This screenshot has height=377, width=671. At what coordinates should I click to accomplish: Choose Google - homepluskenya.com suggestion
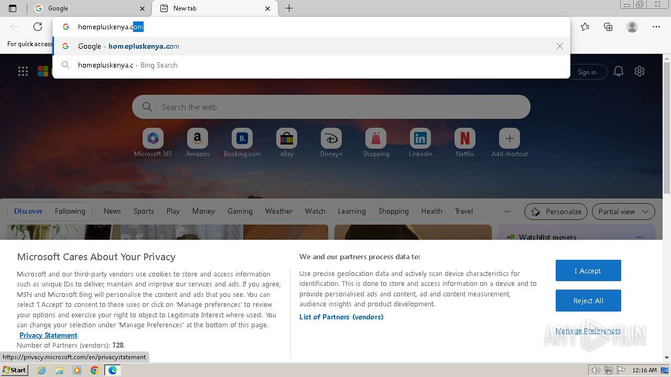[x=311, y=46]
